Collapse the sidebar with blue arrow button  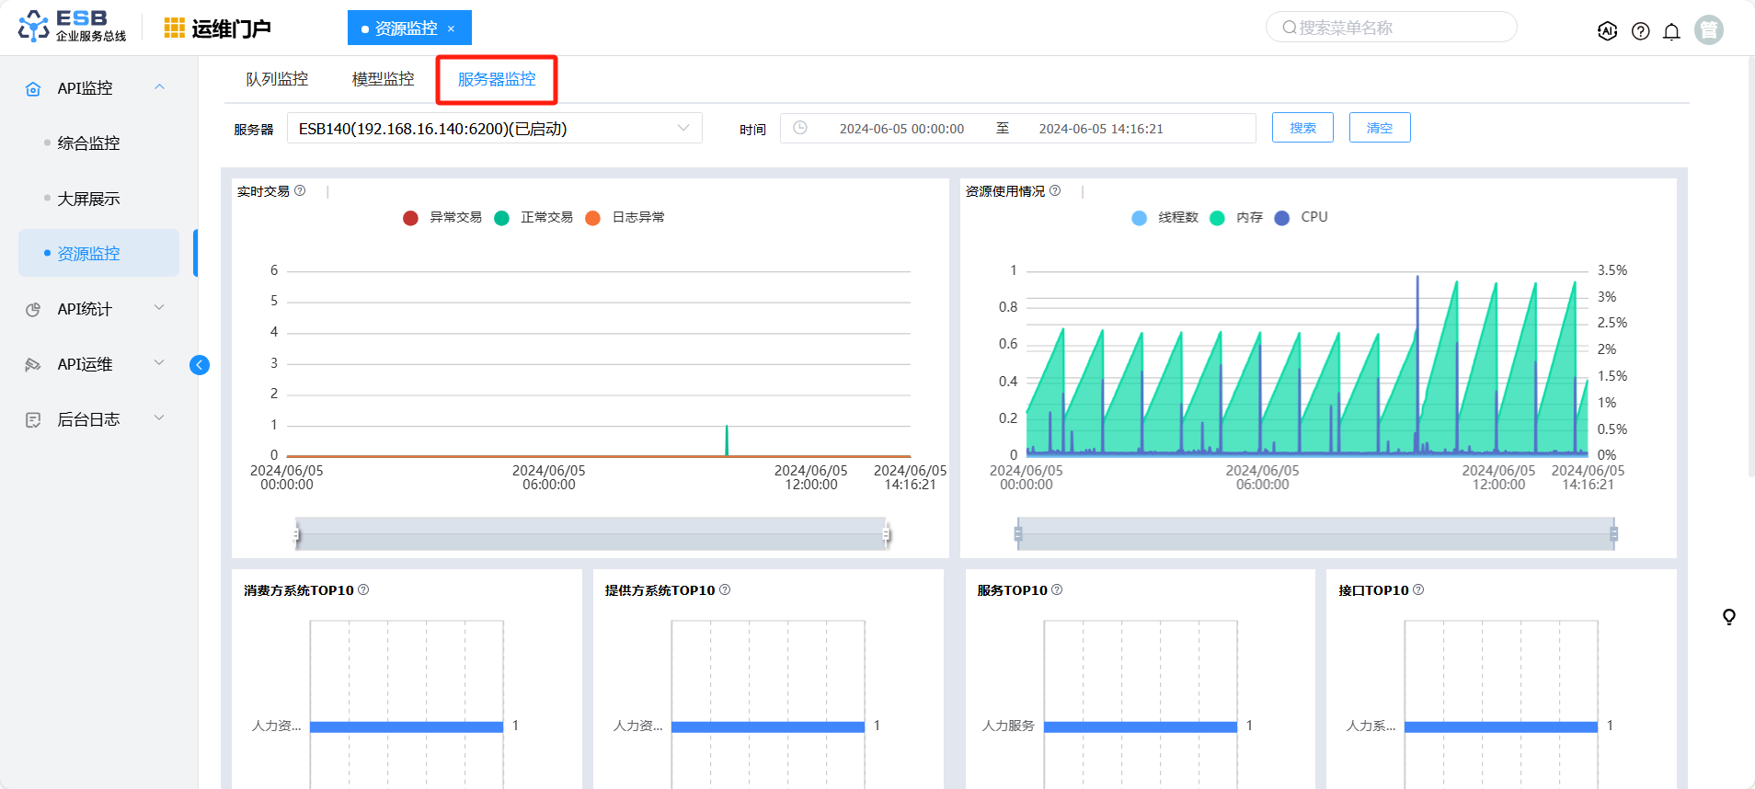click(x=199, y=365)
